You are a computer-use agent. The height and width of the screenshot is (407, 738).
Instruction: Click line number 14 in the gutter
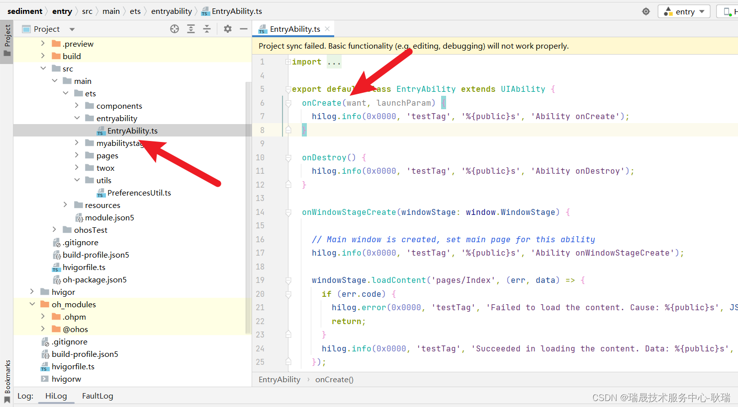pyautogui.click(x=260, y=212)
